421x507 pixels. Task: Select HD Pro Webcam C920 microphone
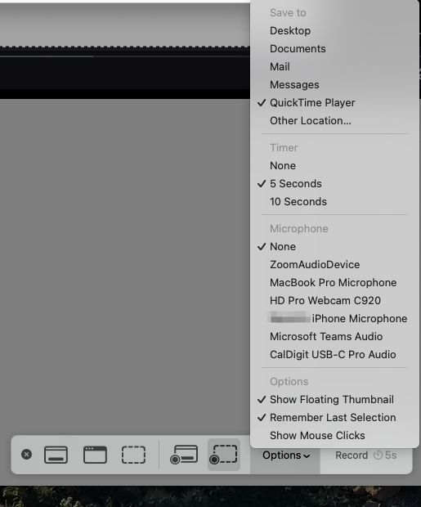[x=334, y=301]
